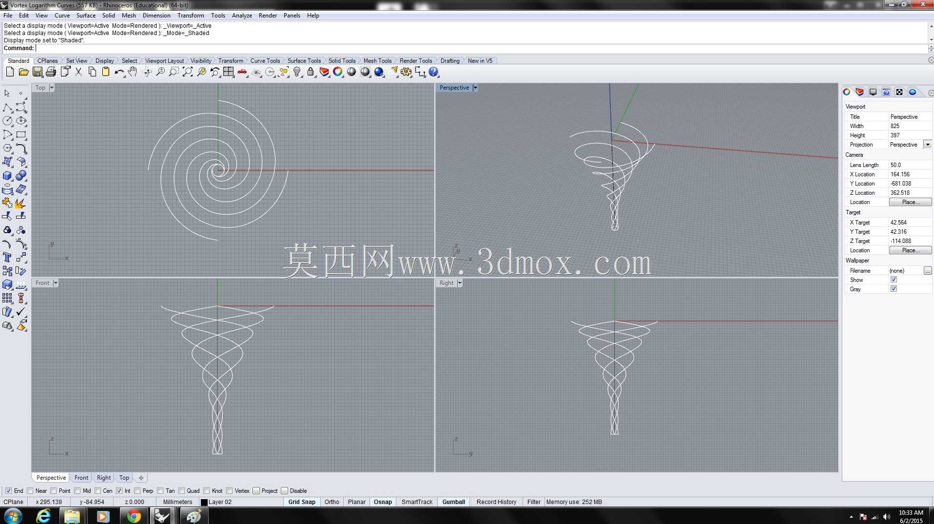
Task: Switch to the Solid Tools toolbar tab
Action: click(342, 61)
